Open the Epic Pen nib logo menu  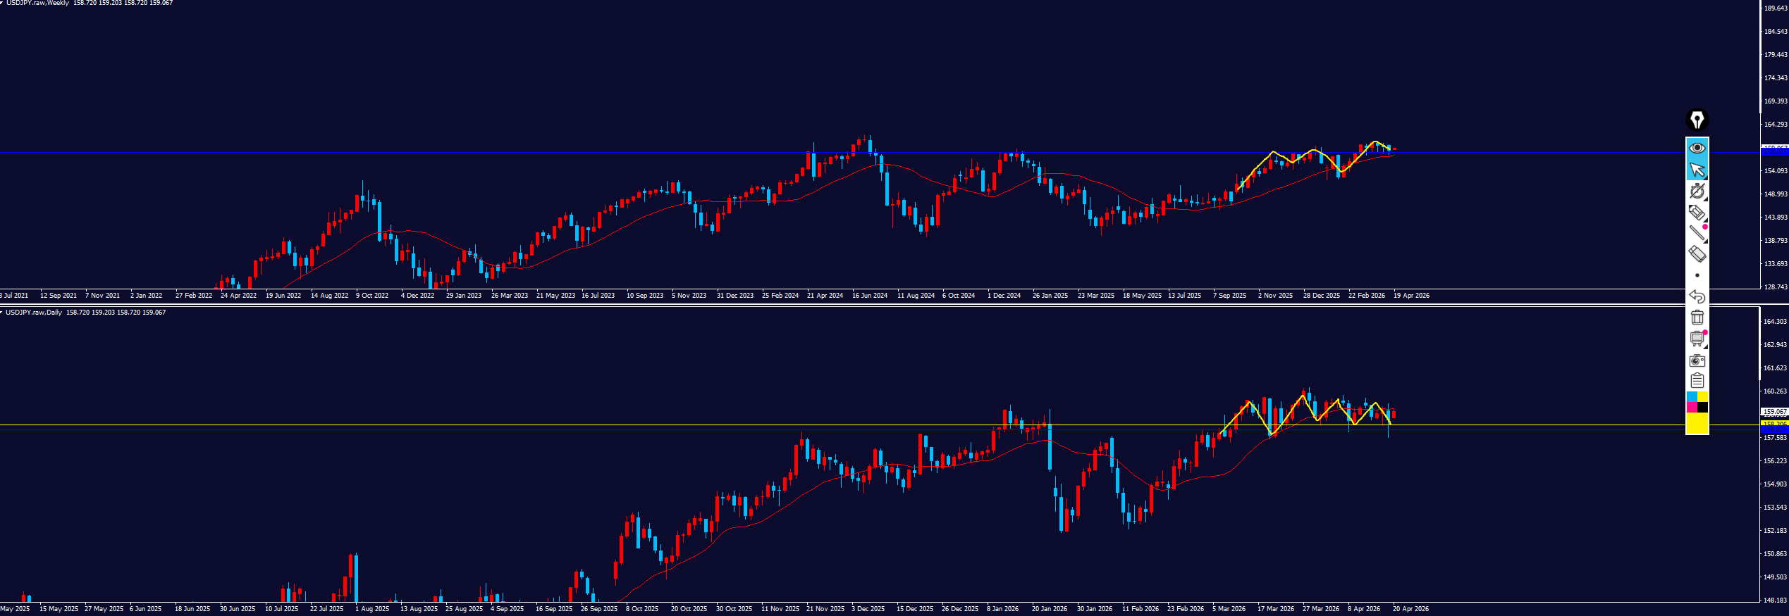[1697, 120]
